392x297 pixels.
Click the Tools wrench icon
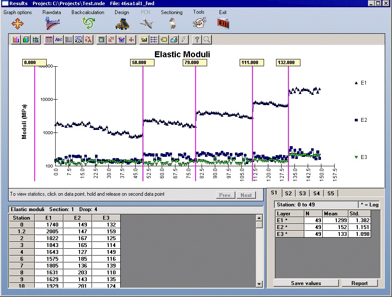point(199,23)
